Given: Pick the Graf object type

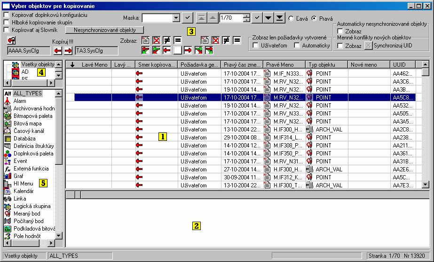Looking at the screenshot, I should click(18, 176).
